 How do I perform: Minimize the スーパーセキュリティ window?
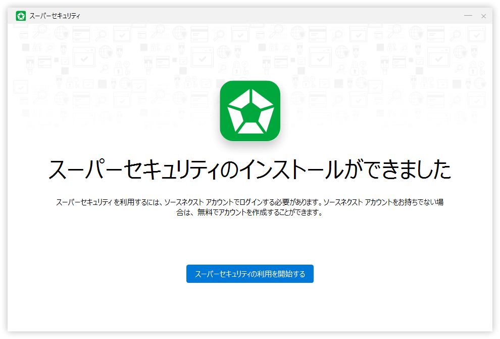point(468,16)
